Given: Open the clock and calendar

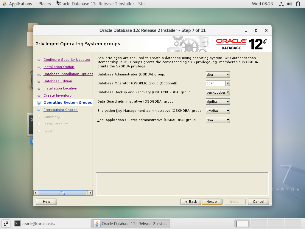Looking at the screenshot, I should point(262,4).
